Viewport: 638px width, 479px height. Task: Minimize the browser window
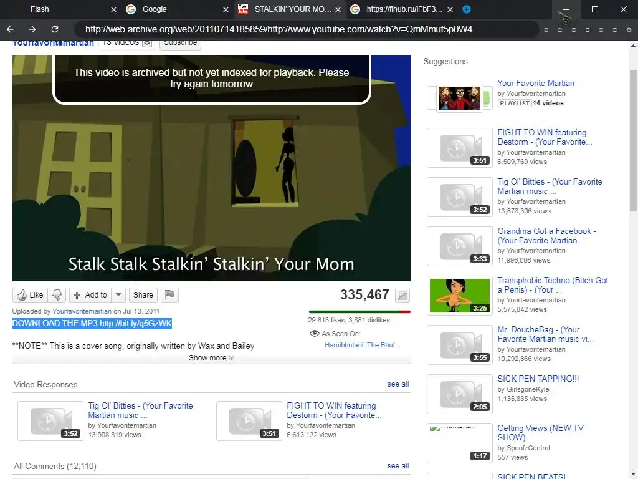click(566, 9)
